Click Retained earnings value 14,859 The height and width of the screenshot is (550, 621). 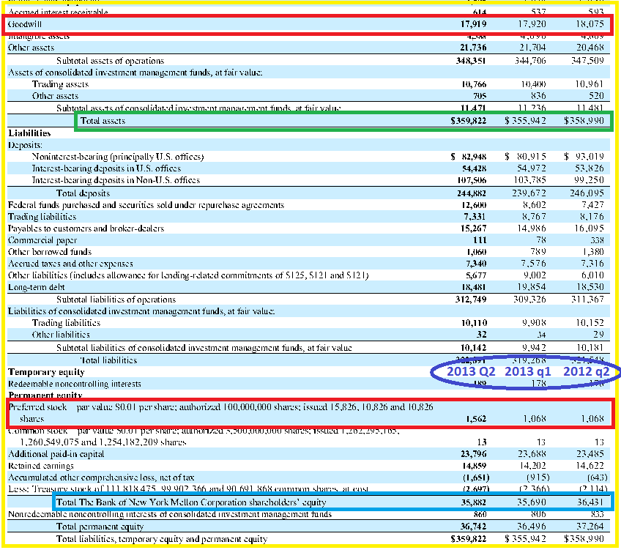473,466
